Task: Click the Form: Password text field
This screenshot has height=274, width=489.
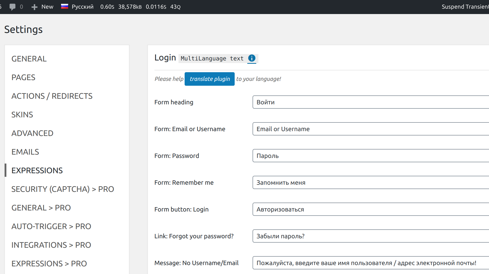Action: tap(357, 156)
